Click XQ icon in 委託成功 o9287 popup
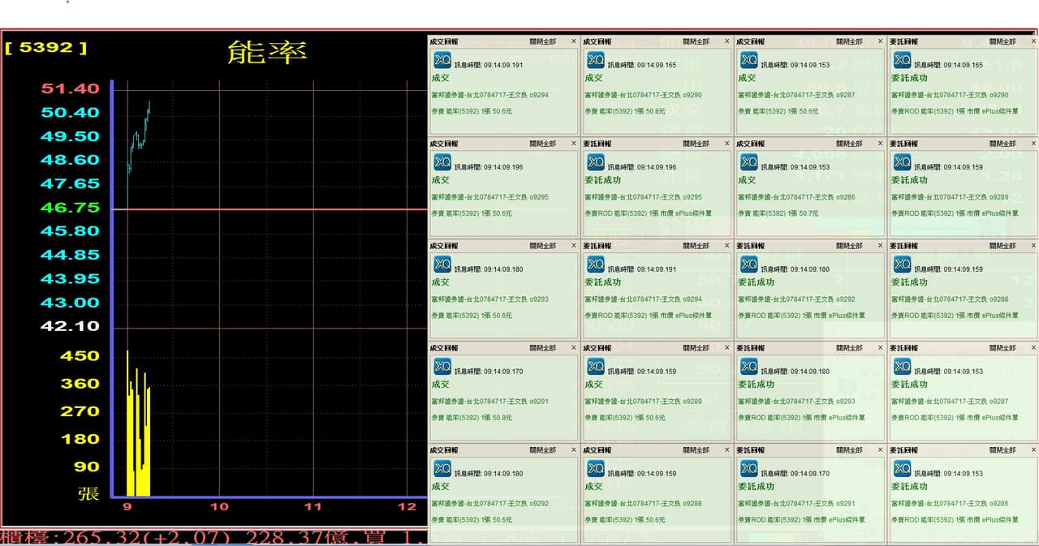 point(903,367)
